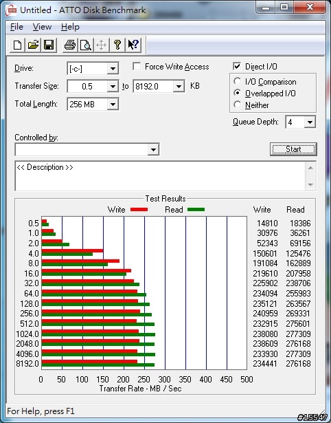Click the write value 234441

click(x=265, y=364)
